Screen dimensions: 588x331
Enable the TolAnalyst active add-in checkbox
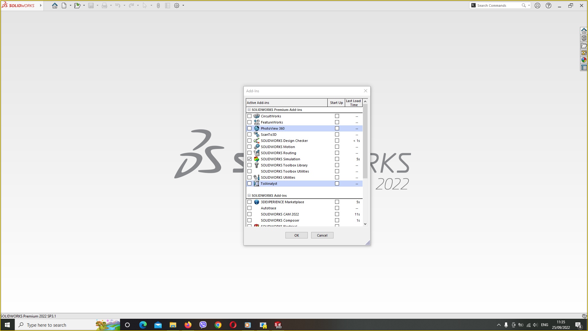tap(250, 184)
